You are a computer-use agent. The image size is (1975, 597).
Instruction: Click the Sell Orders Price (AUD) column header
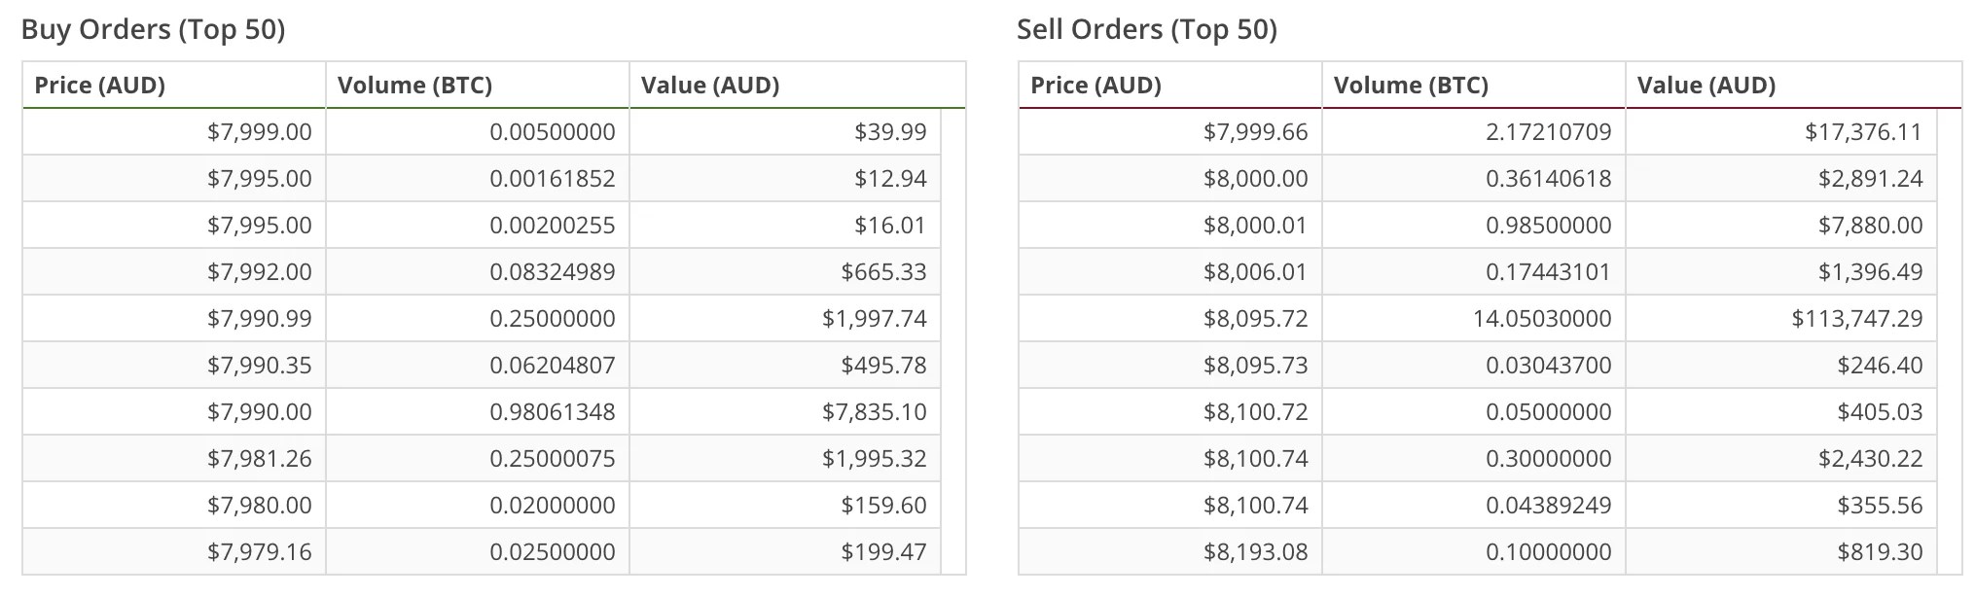[x=1095, y=86]
